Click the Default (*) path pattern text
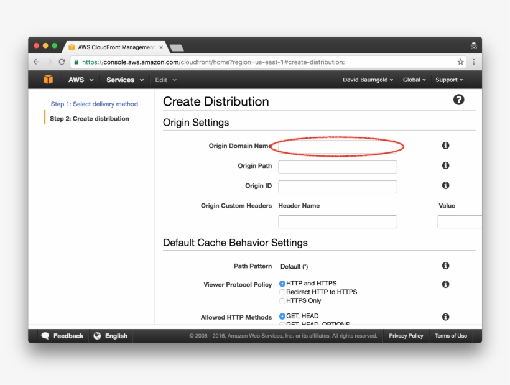Screen dimensions: 510x385 pos(294,267)
